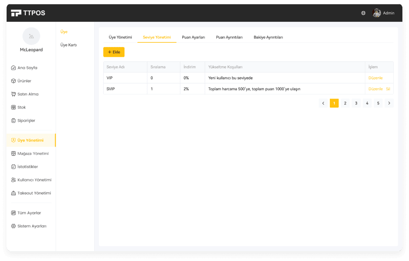This screenshot has height=261, width=409.
Task: Click the Ana Sayfa dashboard icon
Action: (13, 68)
